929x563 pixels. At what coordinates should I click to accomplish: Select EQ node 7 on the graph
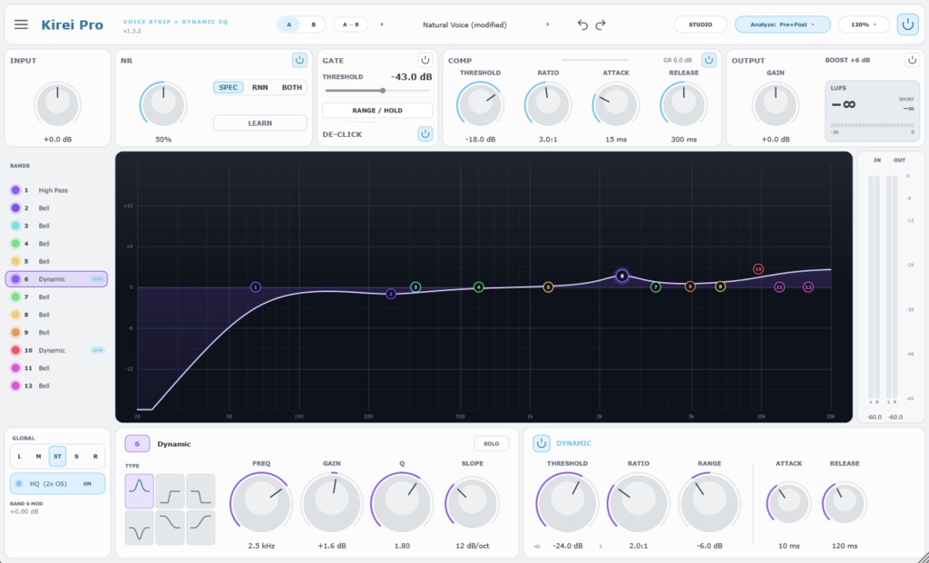coord(655,287)
